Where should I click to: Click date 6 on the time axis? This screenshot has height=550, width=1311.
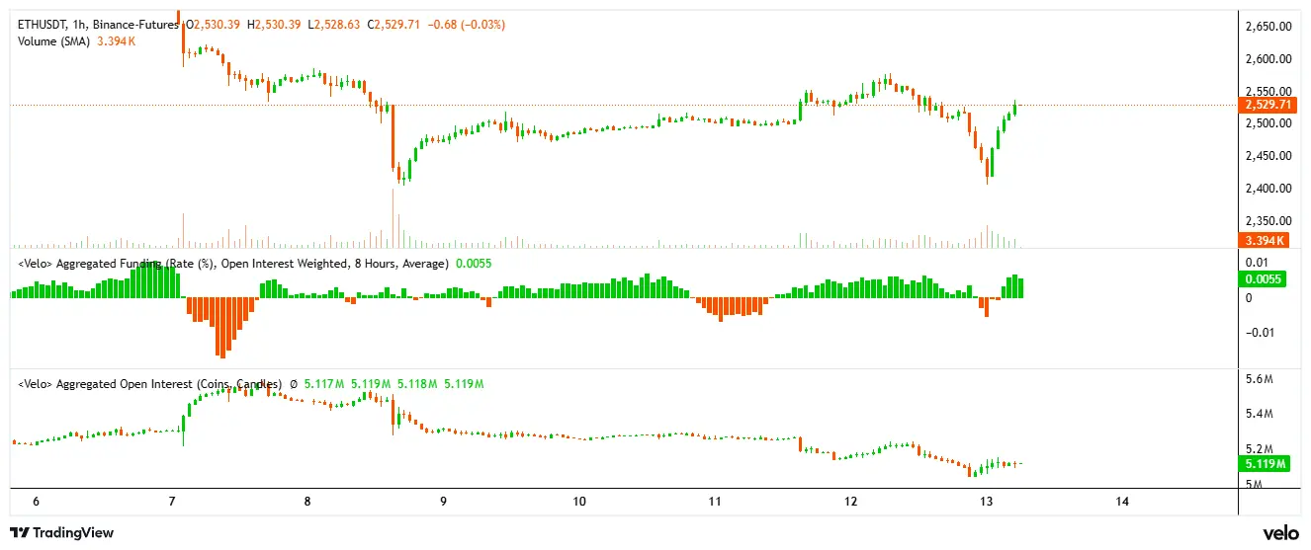click(x=37, y=502)
